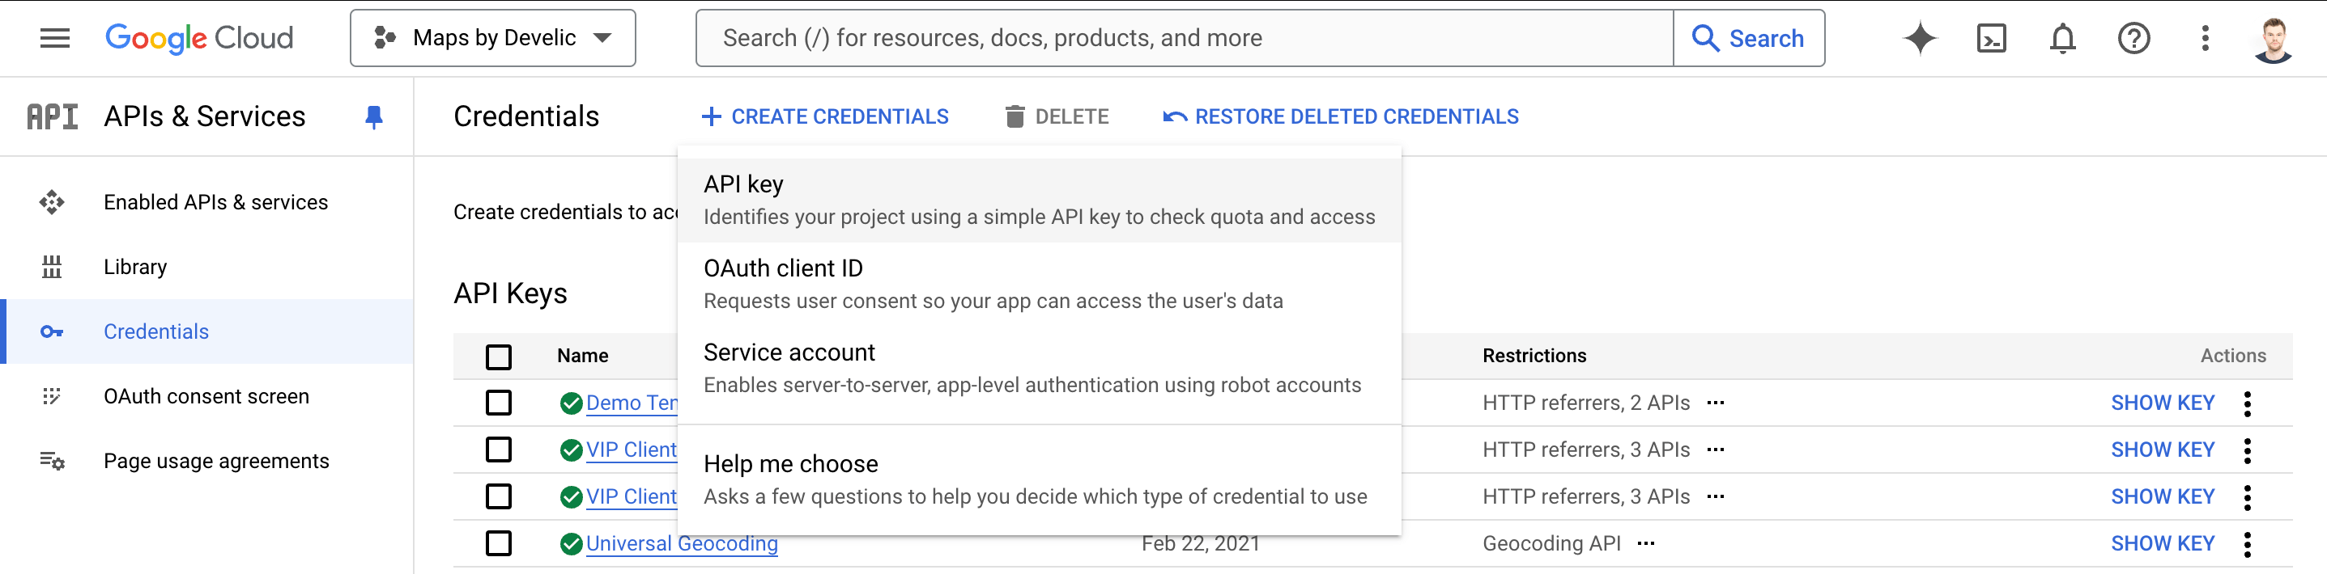Click the blue Search button
Viewport: 2327px width, 574px height.
click(x=1749, y=38)
